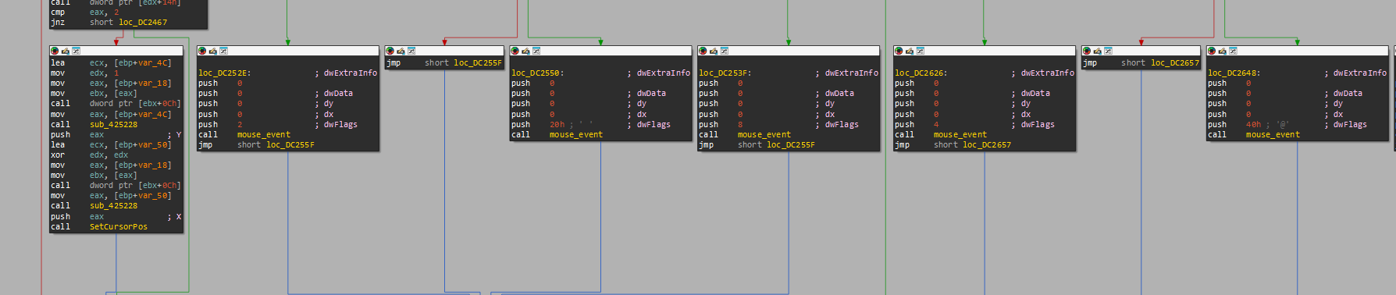Click loc_DC255F in the standalone jmp block
The height and width of the screenshot is (295, 1396).
478,63
